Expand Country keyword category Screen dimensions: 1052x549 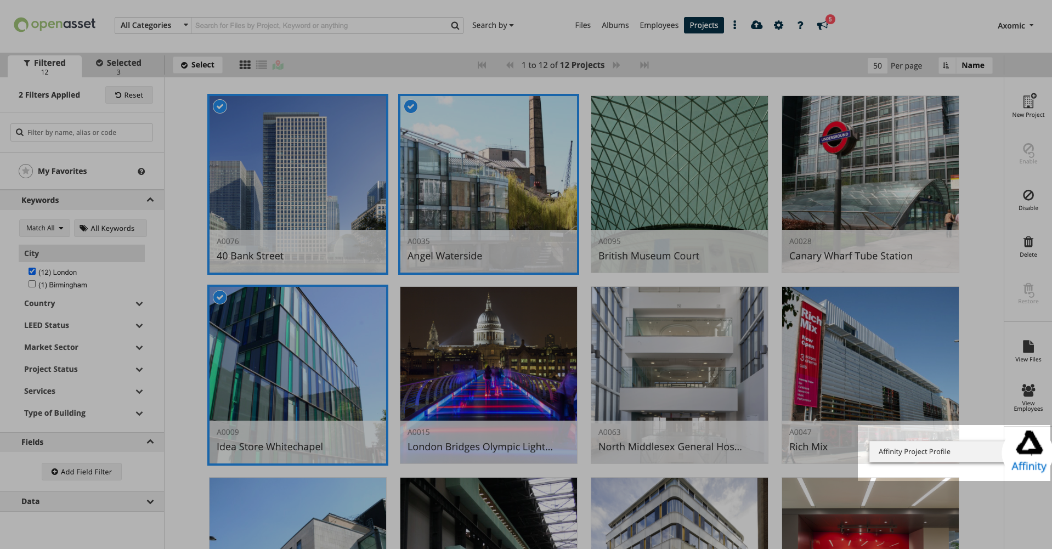(139, 304)
